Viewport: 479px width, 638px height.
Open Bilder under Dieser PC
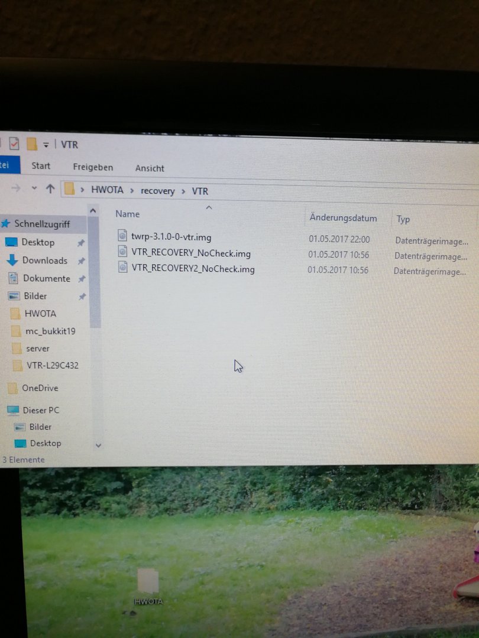coord(40,427)
